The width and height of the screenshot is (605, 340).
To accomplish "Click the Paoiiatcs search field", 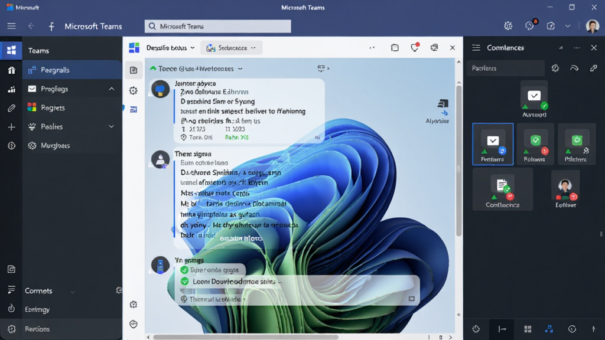I will click(505, 68).
